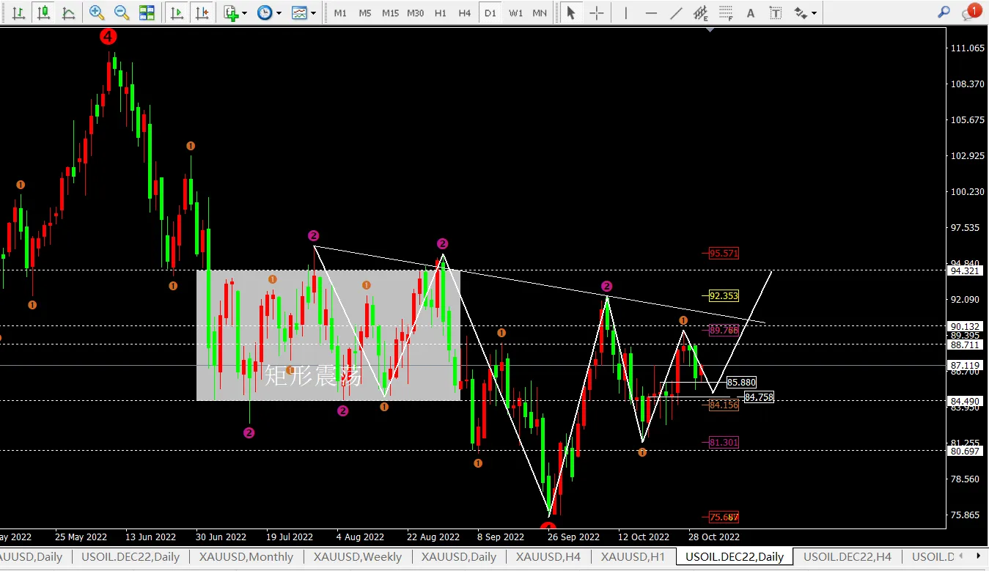Set timeframe to H4
This screenshot has height=571, width=989.
coord(465,13)
